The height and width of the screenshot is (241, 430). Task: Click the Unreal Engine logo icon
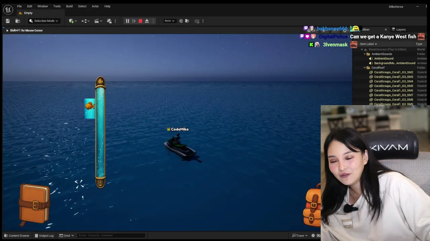(8, 9)
